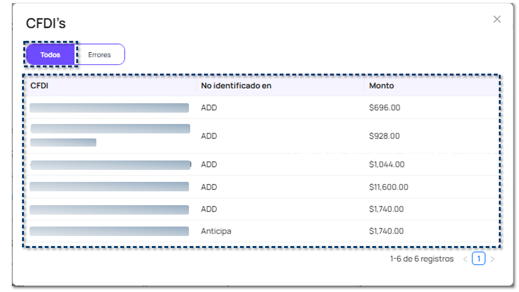This screenshot has width=519, height=292.
Task: Select the $928.00 amount cell
Action: coord(384,136)
